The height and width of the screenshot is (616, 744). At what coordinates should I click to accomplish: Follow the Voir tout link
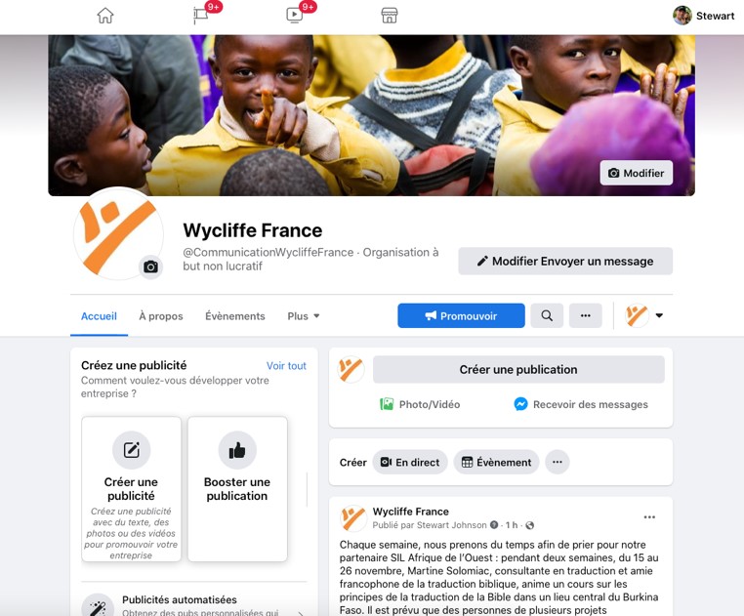click(x=286, y=366)
